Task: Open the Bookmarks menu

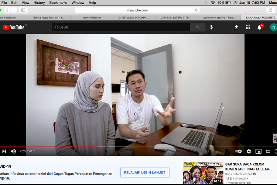Action: pyautogui.click(x=58, y=3)
